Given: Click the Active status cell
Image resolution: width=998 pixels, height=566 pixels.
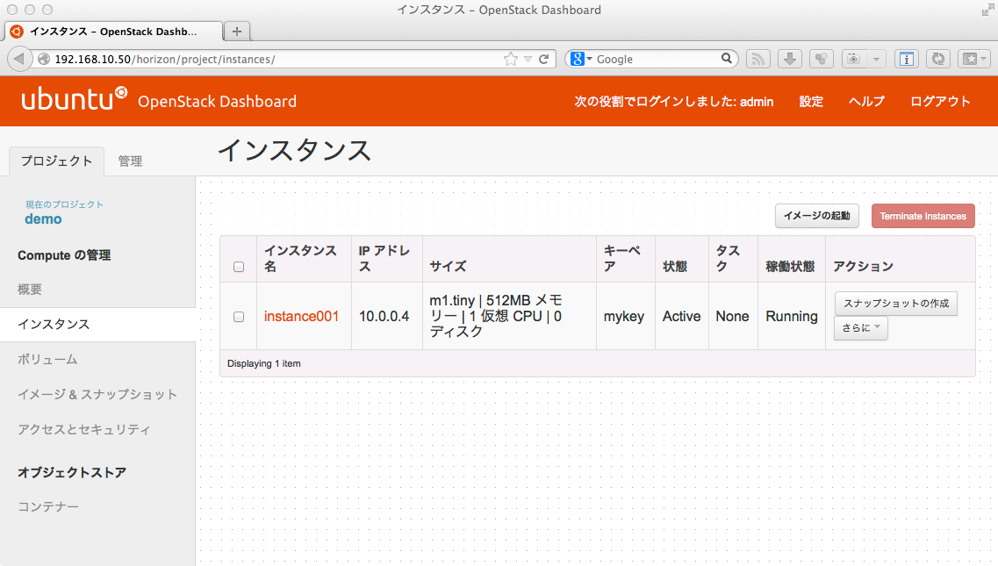Looking at the screenshot, I should [682, 317].
